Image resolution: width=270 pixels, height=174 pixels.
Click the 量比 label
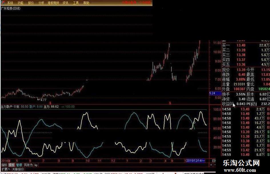[250, 84]
